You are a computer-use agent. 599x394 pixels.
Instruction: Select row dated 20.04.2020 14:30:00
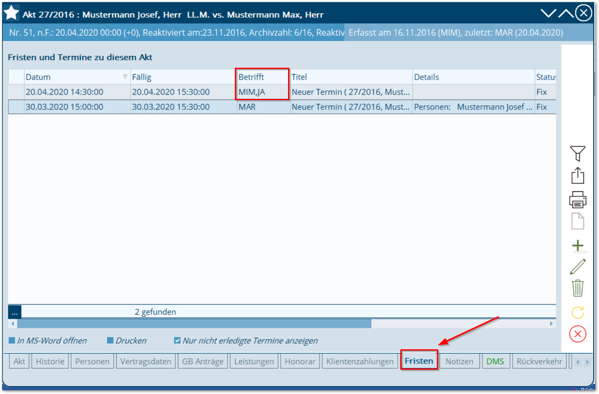coord(282,92)
